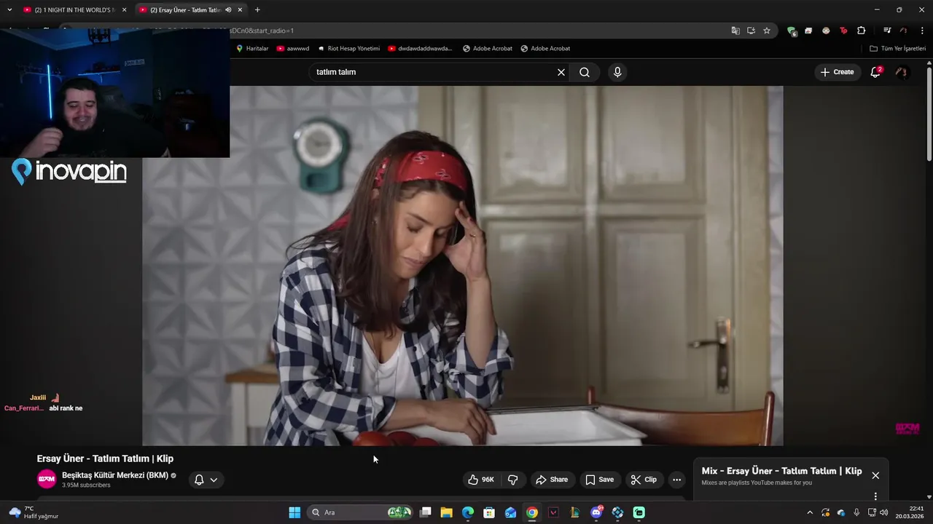Click the Mix - Ersay Üner playlist title
Screen dimensions: 933x524
coord(781,471)
